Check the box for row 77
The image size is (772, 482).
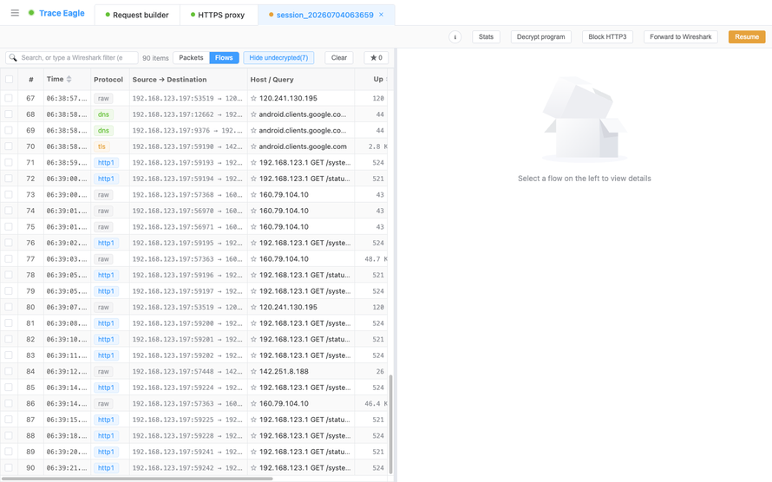[9, 258]
